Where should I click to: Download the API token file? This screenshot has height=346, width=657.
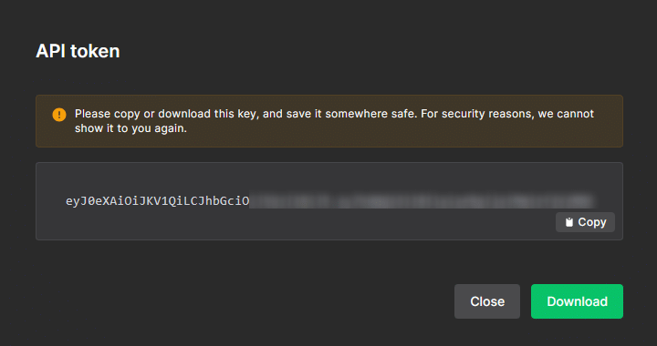tap(577, 301)
